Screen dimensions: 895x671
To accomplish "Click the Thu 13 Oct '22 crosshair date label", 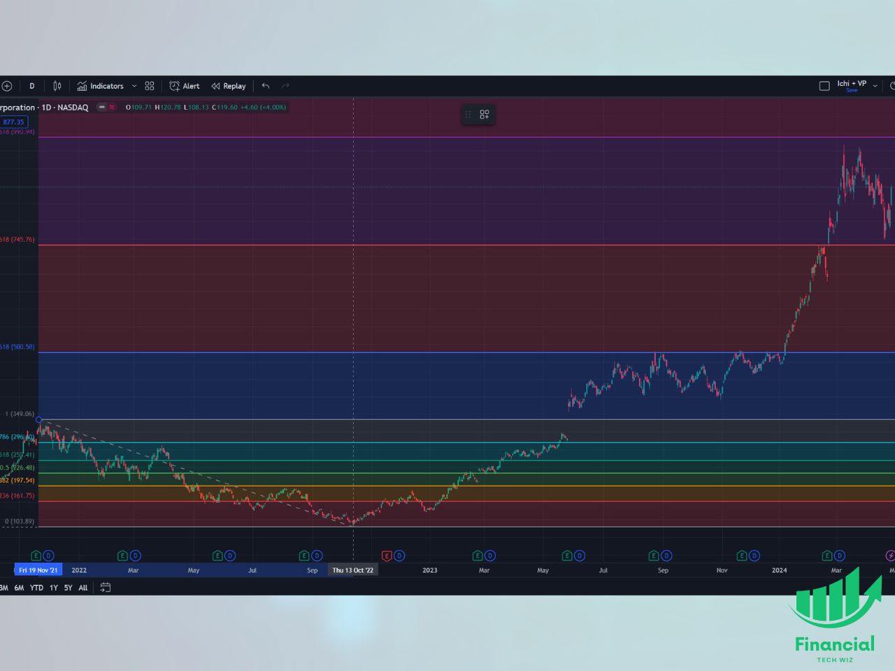I will tap(353, 570).
